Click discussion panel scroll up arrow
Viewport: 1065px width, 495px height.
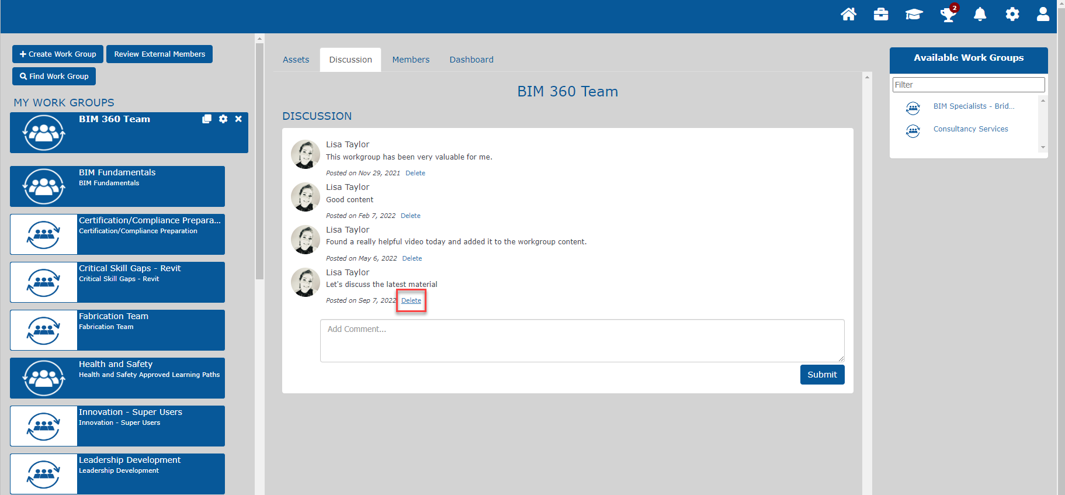(868, 77)
